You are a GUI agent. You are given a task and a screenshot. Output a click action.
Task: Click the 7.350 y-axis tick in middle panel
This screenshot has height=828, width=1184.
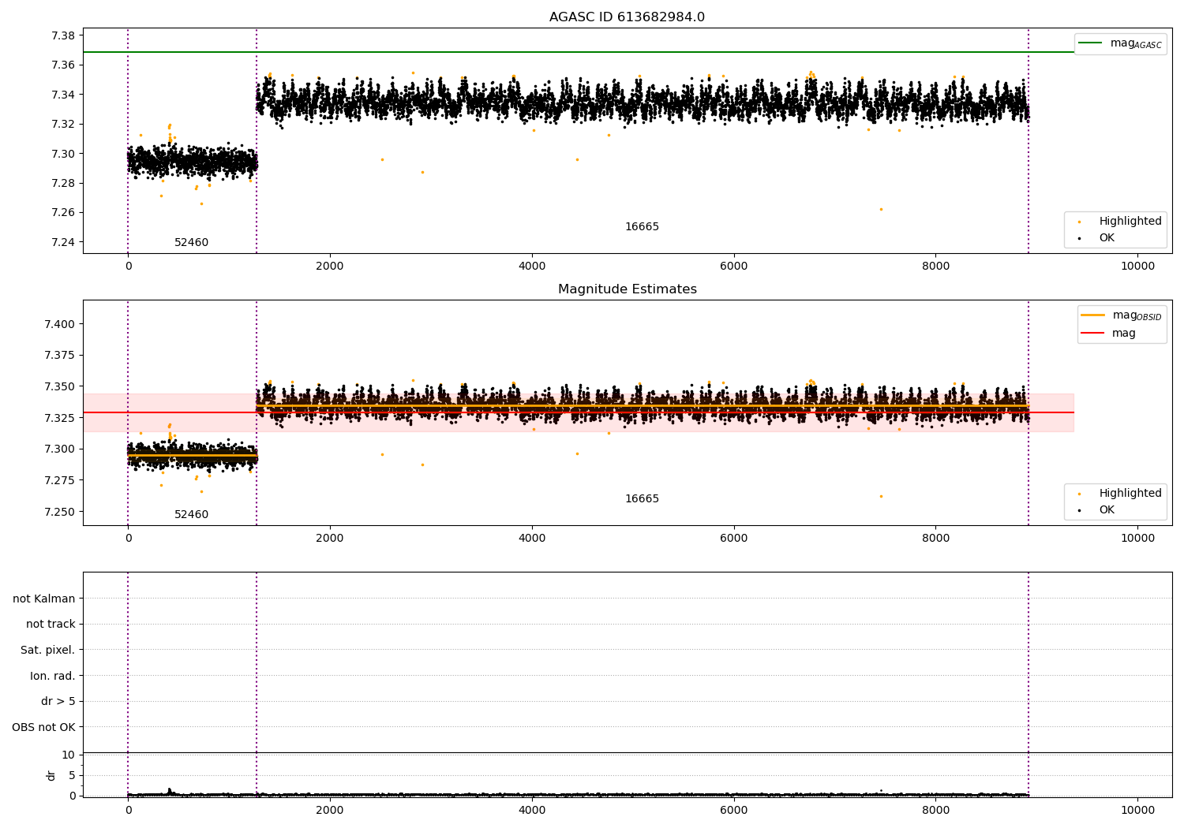click(60, 386)
